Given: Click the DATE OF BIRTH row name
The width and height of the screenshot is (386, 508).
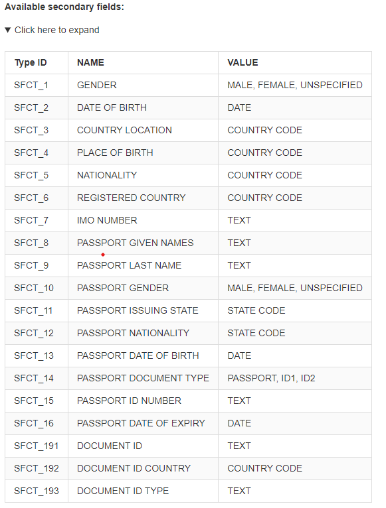Looking at the screenshot, I should pos(143,107).
